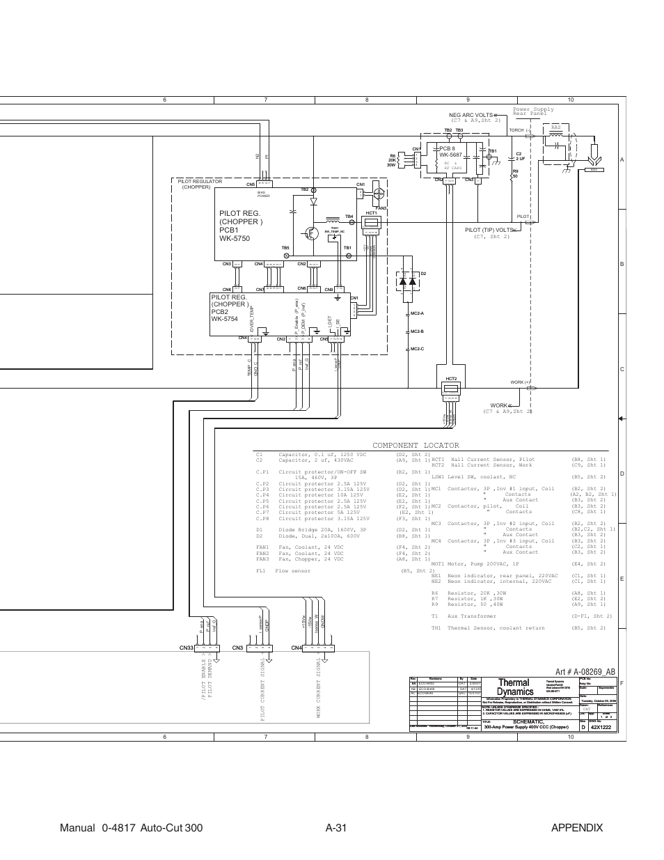Toggle terminal point TB5 on PCB1

(x=286, y=256)
